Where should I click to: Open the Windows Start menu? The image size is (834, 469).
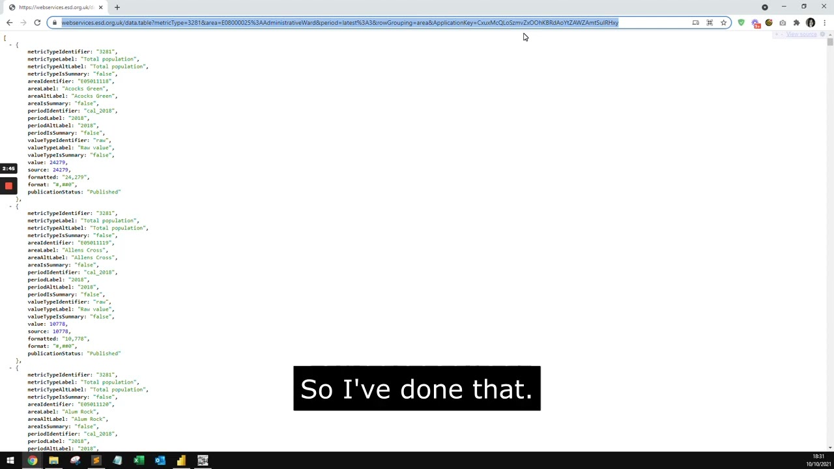(x=10, y=461)
